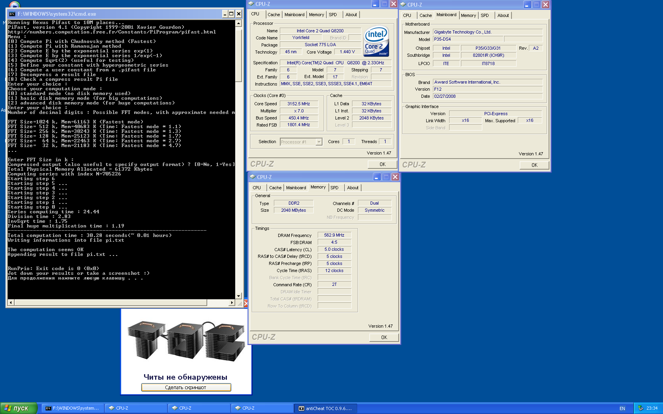
Task: Click Manufacturer field Gigabyte Technology
Action: coord(488,32)
